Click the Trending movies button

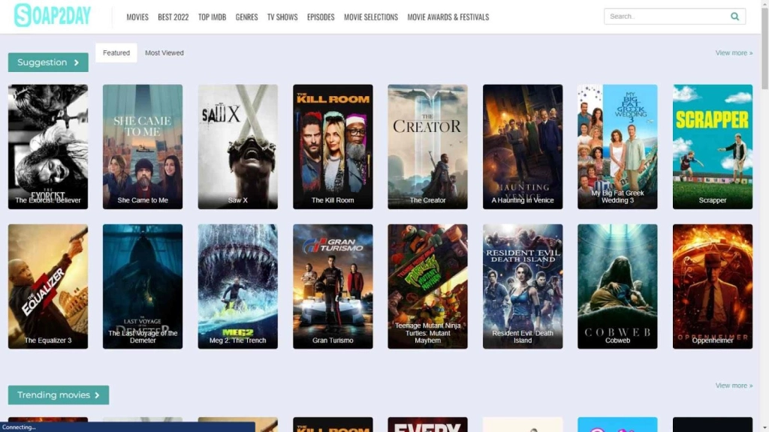click(x=59, y=395)
